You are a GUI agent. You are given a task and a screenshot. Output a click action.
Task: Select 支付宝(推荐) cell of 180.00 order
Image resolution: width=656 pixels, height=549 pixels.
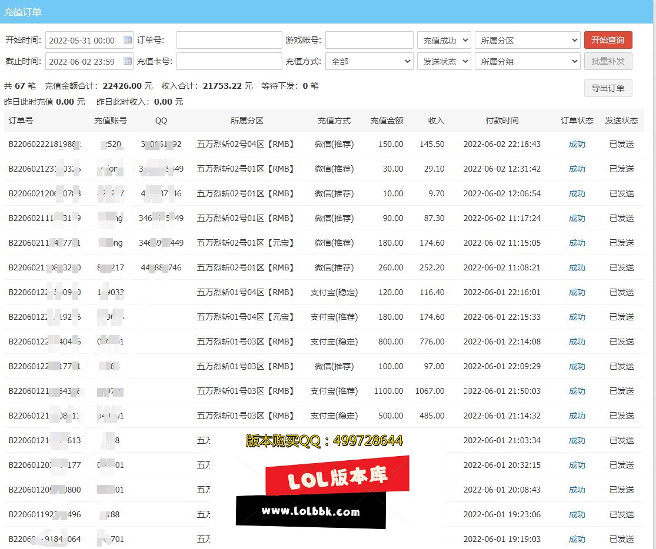(334, 317)
